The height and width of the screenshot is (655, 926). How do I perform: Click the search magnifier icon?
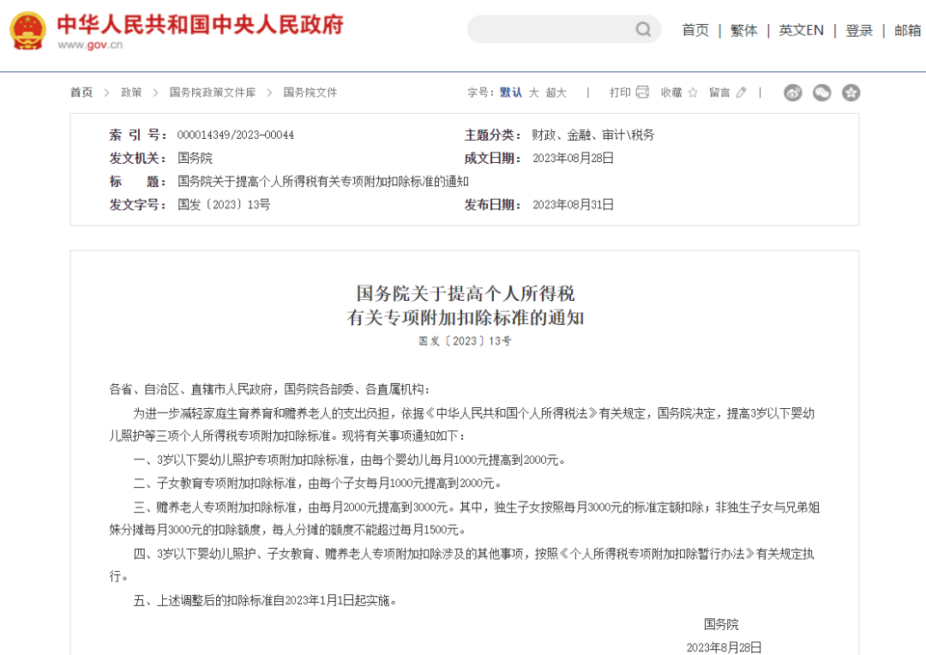click(x=643, y=29)
